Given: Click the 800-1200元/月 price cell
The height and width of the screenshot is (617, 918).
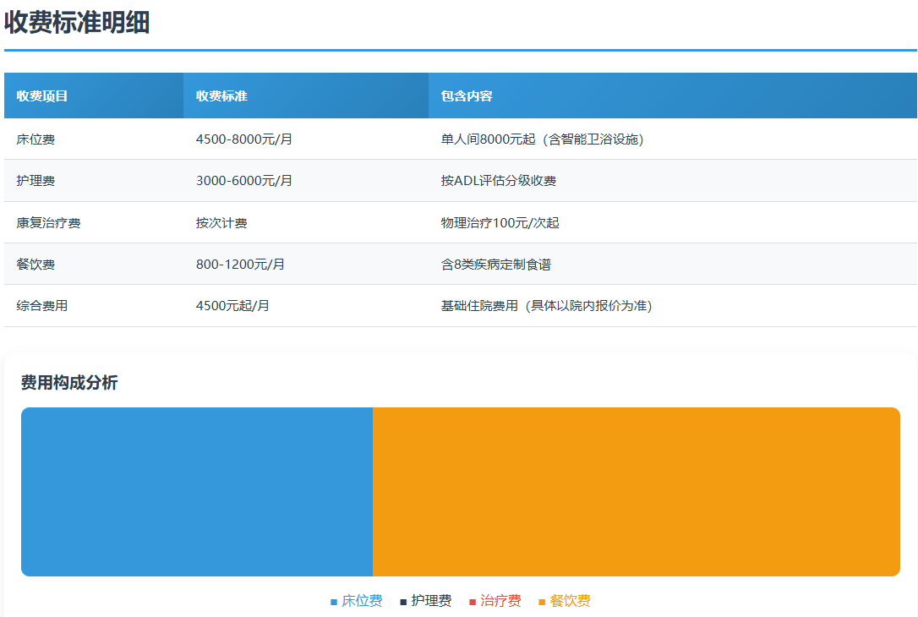Looking at the screenshot, I should (240, 265).
